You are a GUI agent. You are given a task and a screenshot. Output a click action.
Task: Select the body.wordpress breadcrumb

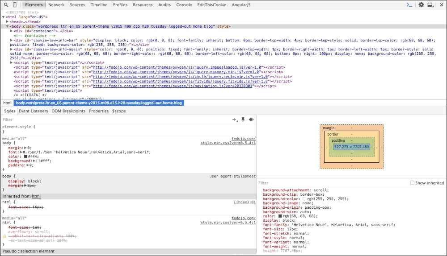99,103
